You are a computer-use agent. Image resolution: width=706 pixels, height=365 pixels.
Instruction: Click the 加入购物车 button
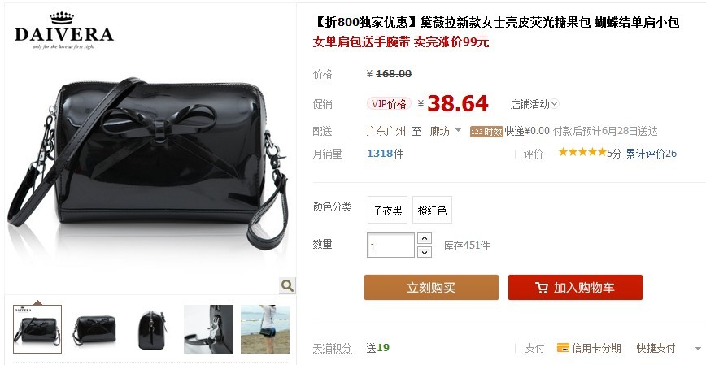click(575, 288)
